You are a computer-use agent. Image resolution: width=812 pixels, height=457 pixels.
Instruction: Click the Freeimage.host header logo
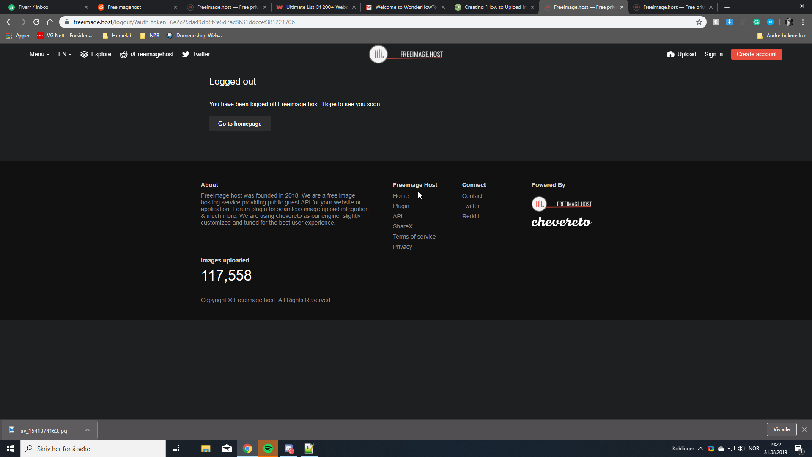click(406, 54)
